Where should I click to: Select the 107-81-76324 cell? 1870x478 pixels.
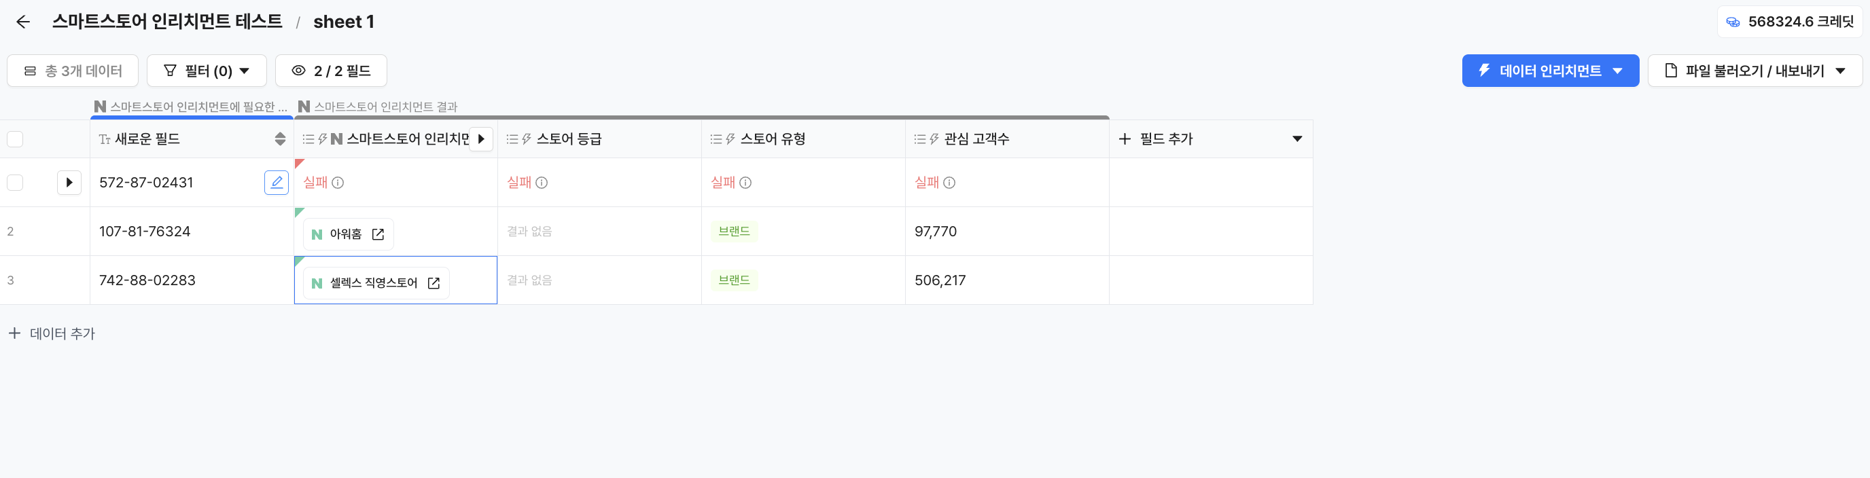pyautogui.click(x=190, y=232)
